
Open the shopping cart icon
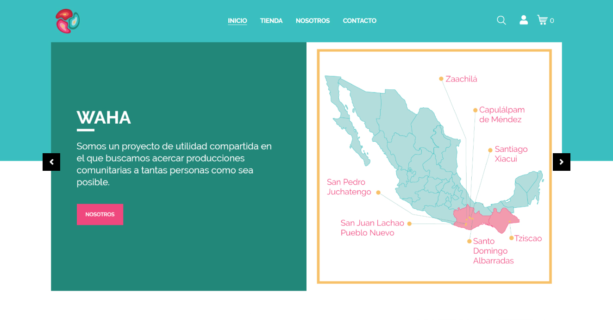click(542, 20)
